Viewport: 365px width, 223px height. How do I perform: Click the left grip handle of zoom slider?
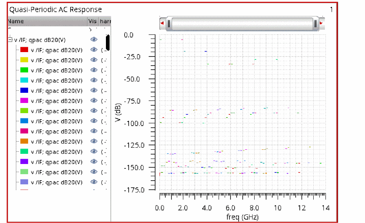169,24
